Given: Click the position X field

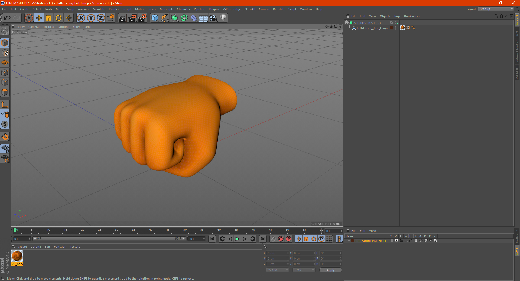Looking at the screenshot, I should coord(278,253).
